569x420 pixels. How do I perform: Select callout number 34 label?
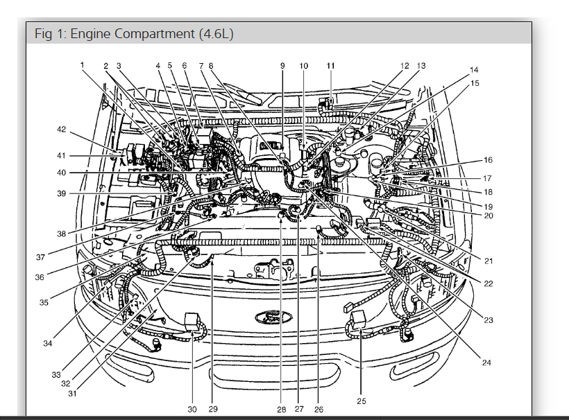coord(48,343)
